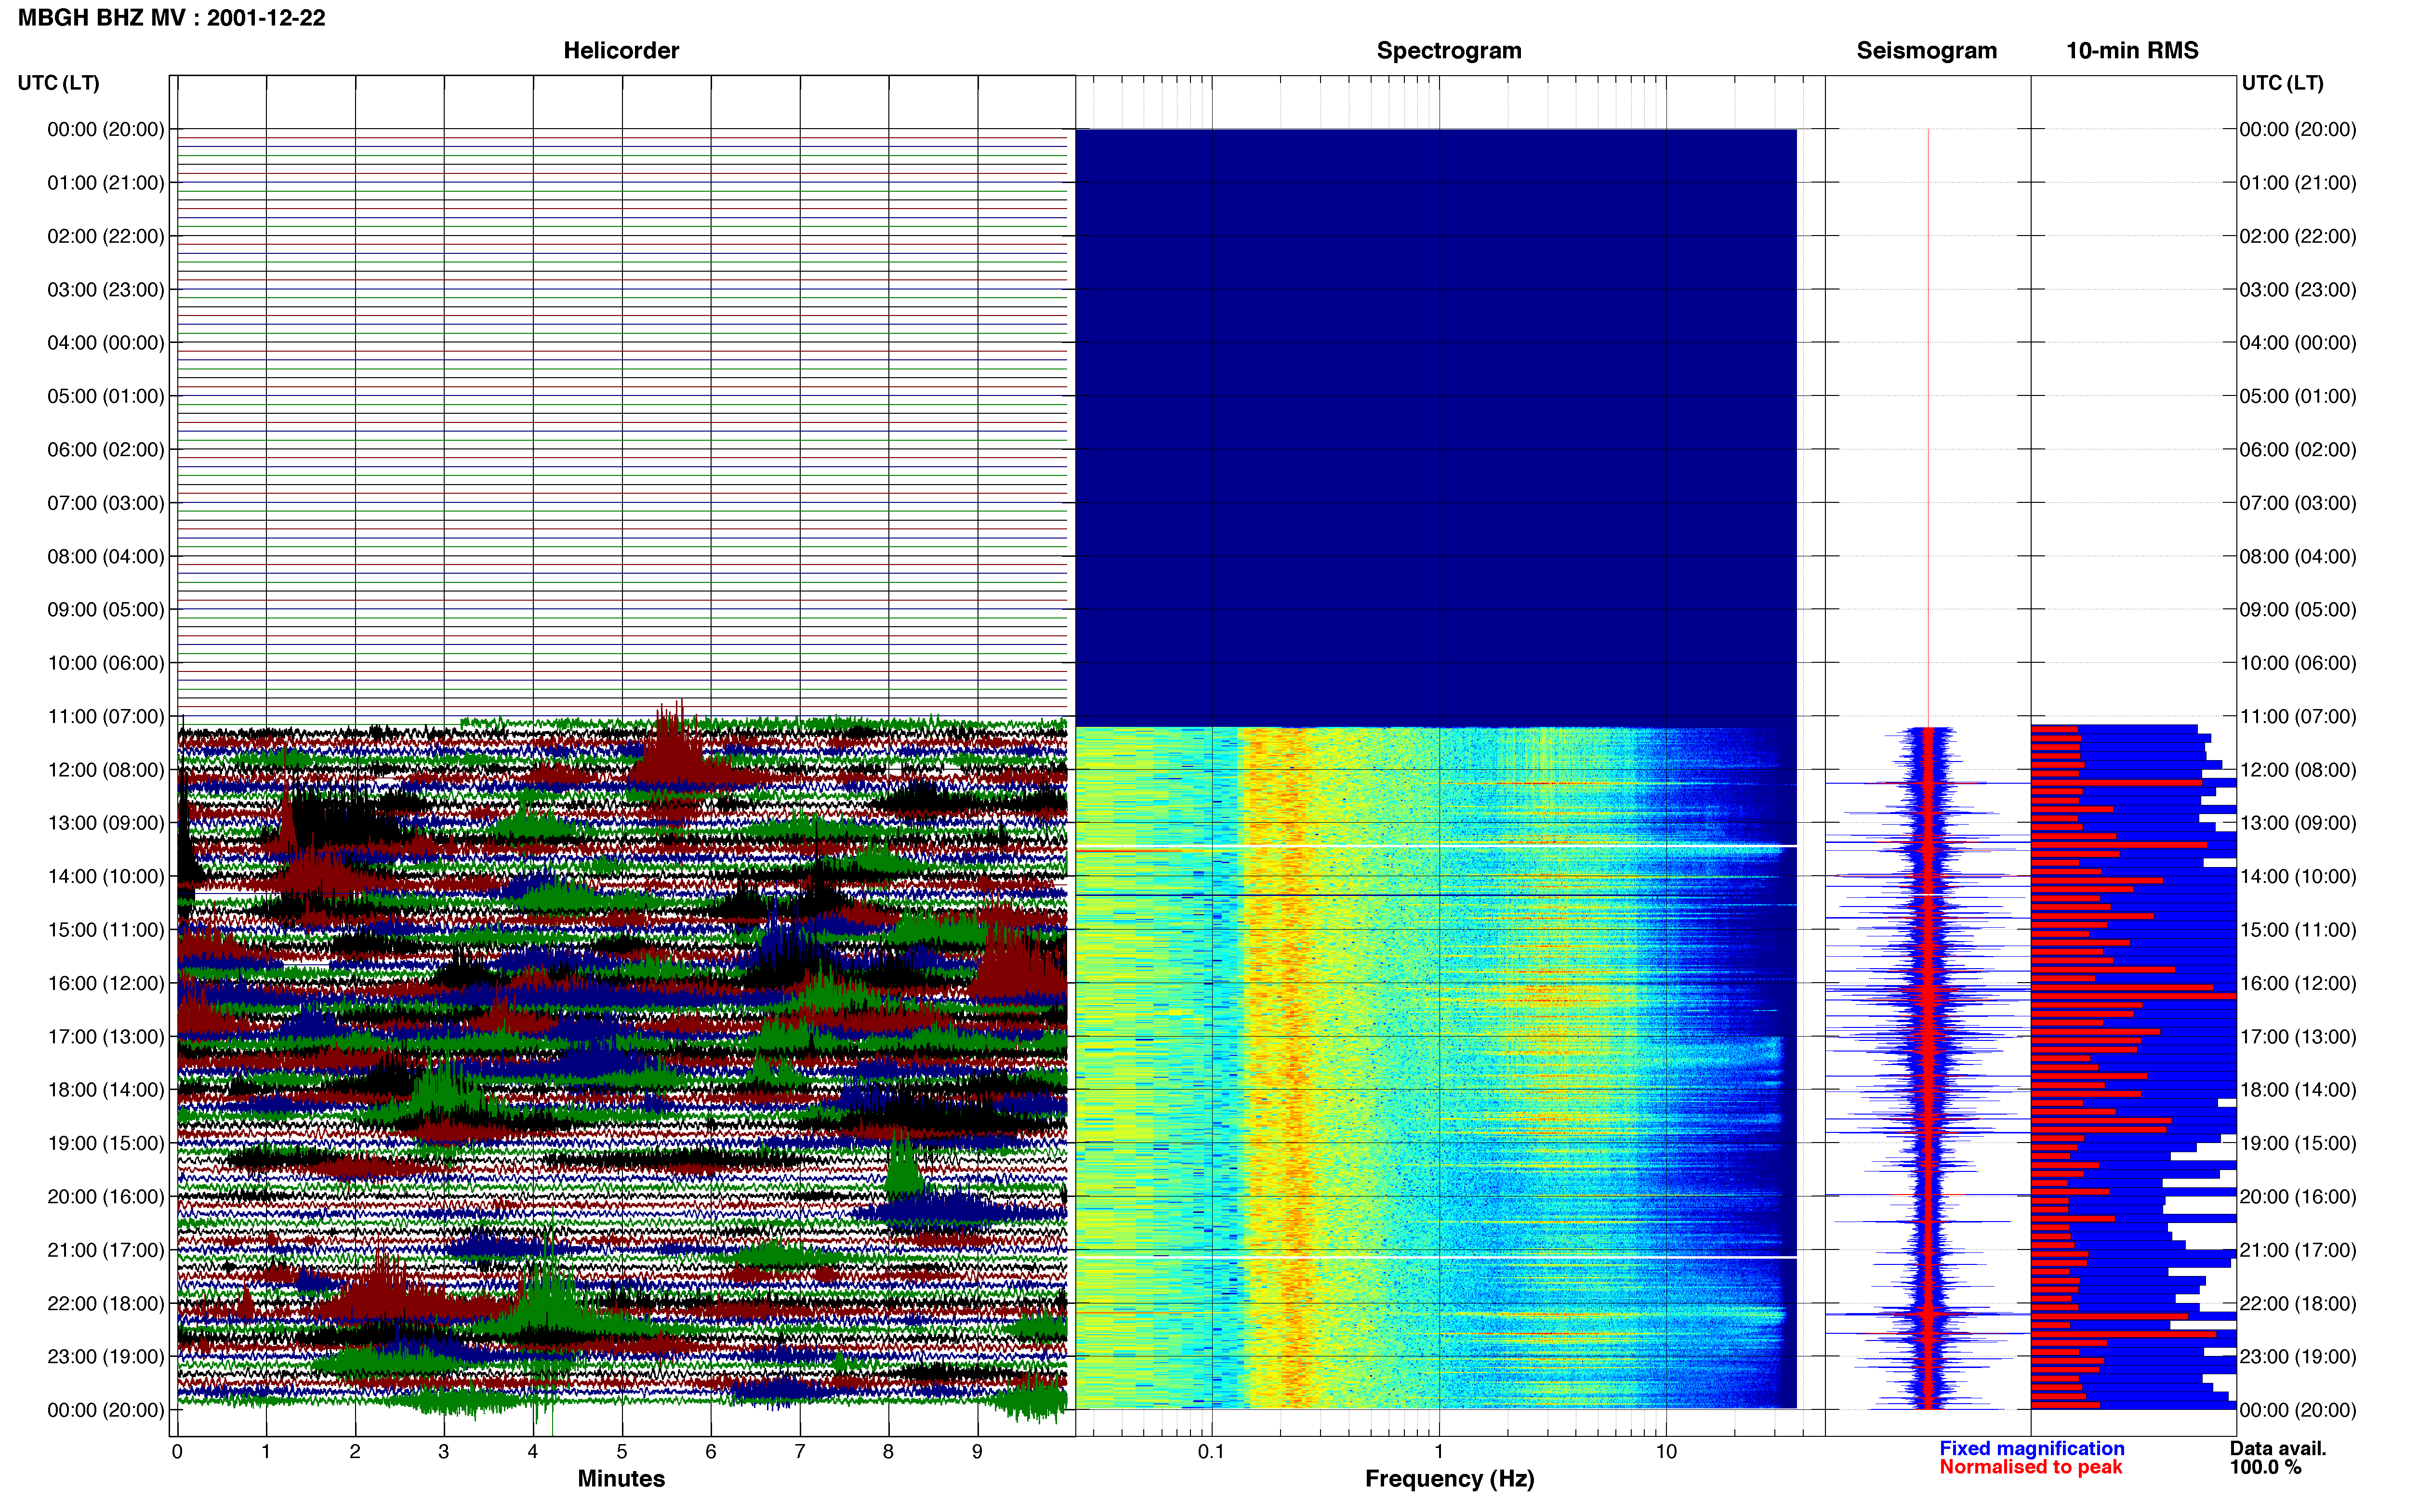This screenshot has height=1512, width=2418.
Task: Click left time label '04:00 (00:00)'
Action: tap(106, 343)
